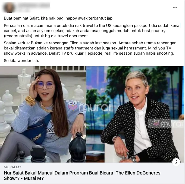This screenshot has height=184, width=185.
Task: Click the blurred poster name at top
Action: (34, 5)
